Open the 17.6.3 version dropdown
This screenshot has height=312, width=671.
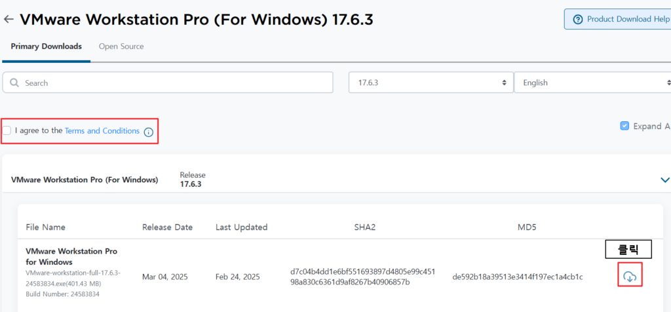point(431,83)
